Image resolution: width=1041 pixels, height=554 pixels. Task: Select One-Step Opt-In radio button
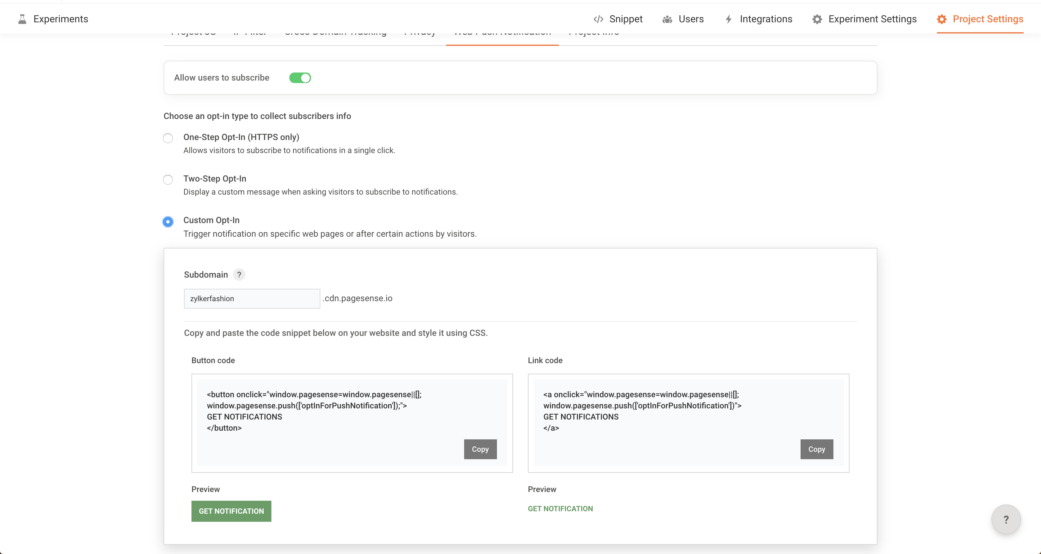coord(168,138)
